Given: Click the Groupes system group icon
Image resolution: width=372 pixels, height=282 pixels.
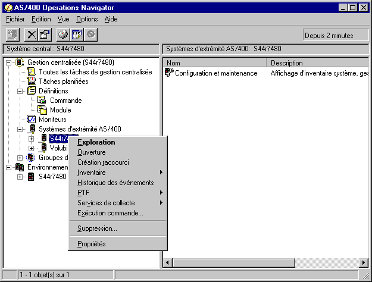Looking at the screenshot, I should 30,158.
